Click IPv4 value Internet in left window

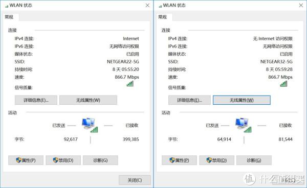coord(131,39)
